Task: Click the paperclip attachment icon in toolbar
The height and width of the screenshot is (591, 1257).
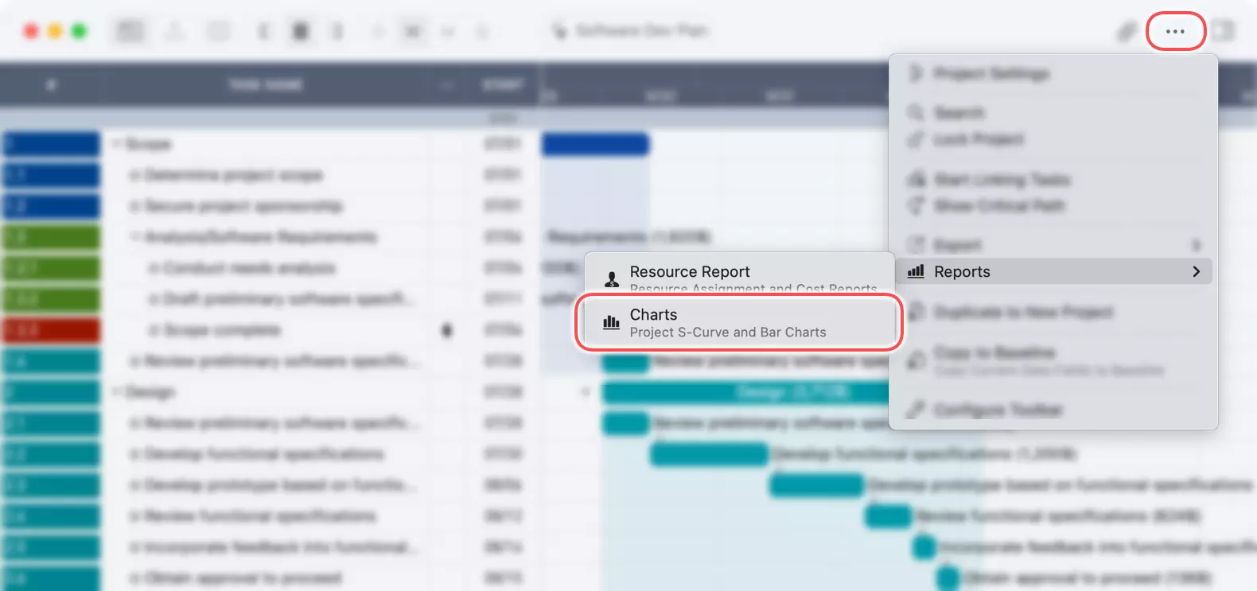Action: point(1127,32)
